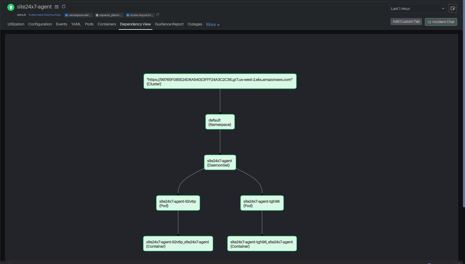The image size is (465, 264).
Task: Select the Cluster node in dependency graph
Action: coord(220,81)
